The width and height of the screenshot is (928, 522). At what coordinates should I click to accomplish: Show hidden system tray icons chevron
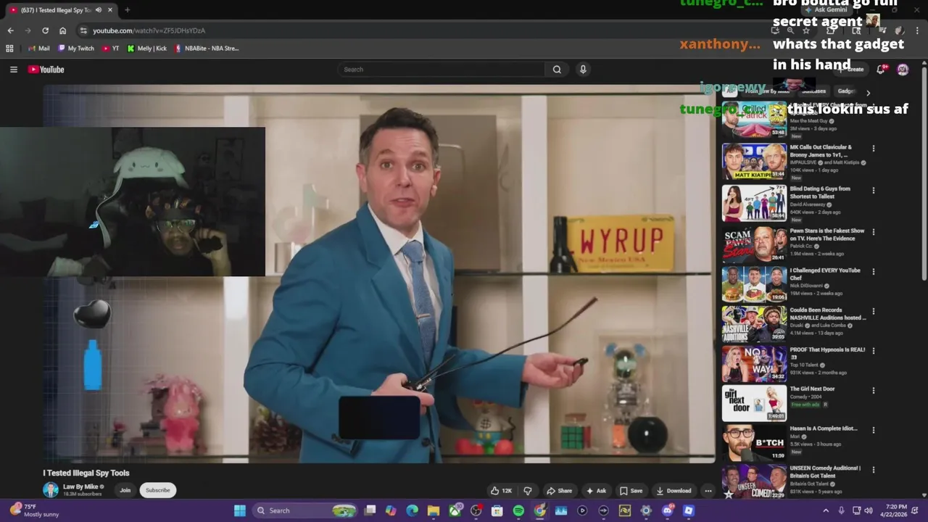825,510
